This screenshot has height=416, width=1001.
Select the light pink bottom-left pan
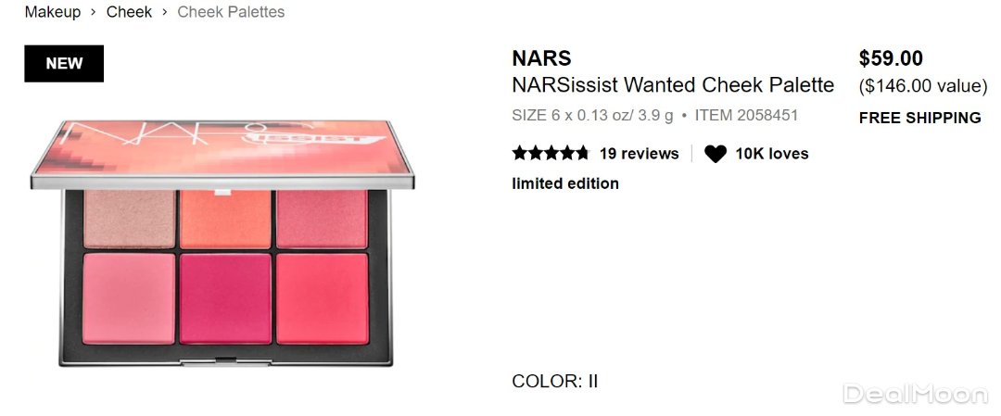click(x=129, y=298)
